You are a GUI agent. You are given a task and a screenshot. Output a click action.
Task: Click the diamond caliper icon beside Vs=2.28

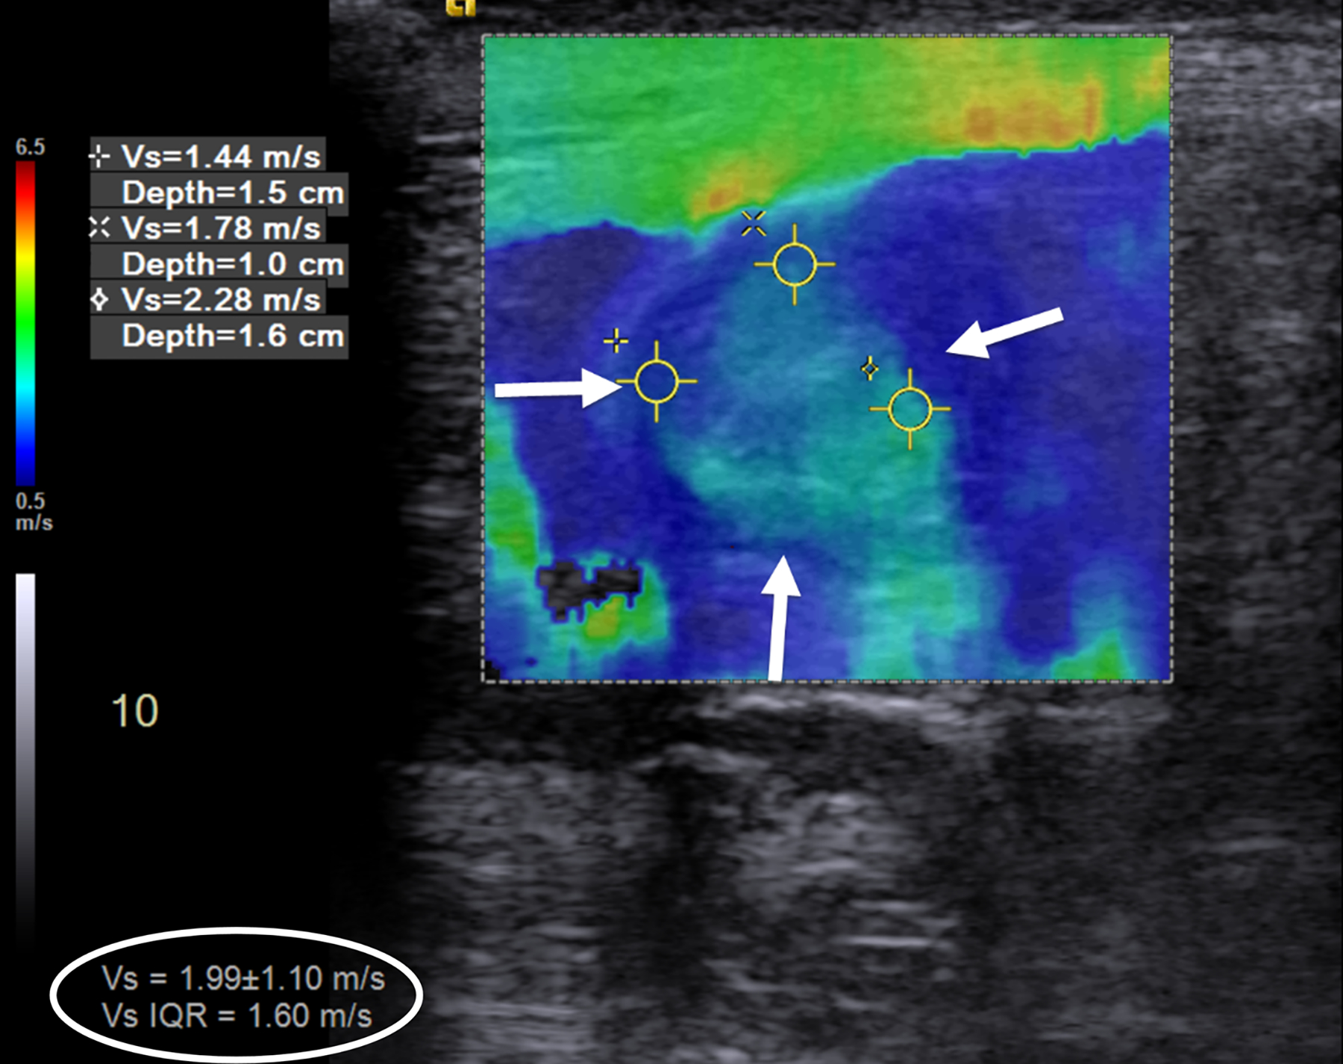99,300
